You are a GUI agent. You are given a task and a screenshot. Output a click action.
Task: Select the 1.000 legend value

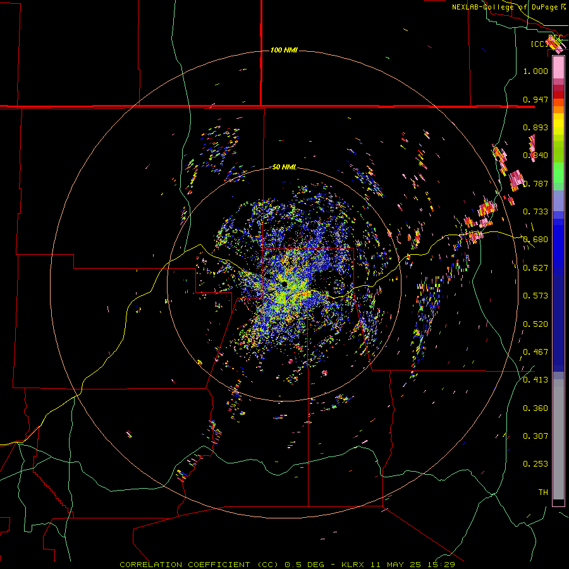[535, 71]
